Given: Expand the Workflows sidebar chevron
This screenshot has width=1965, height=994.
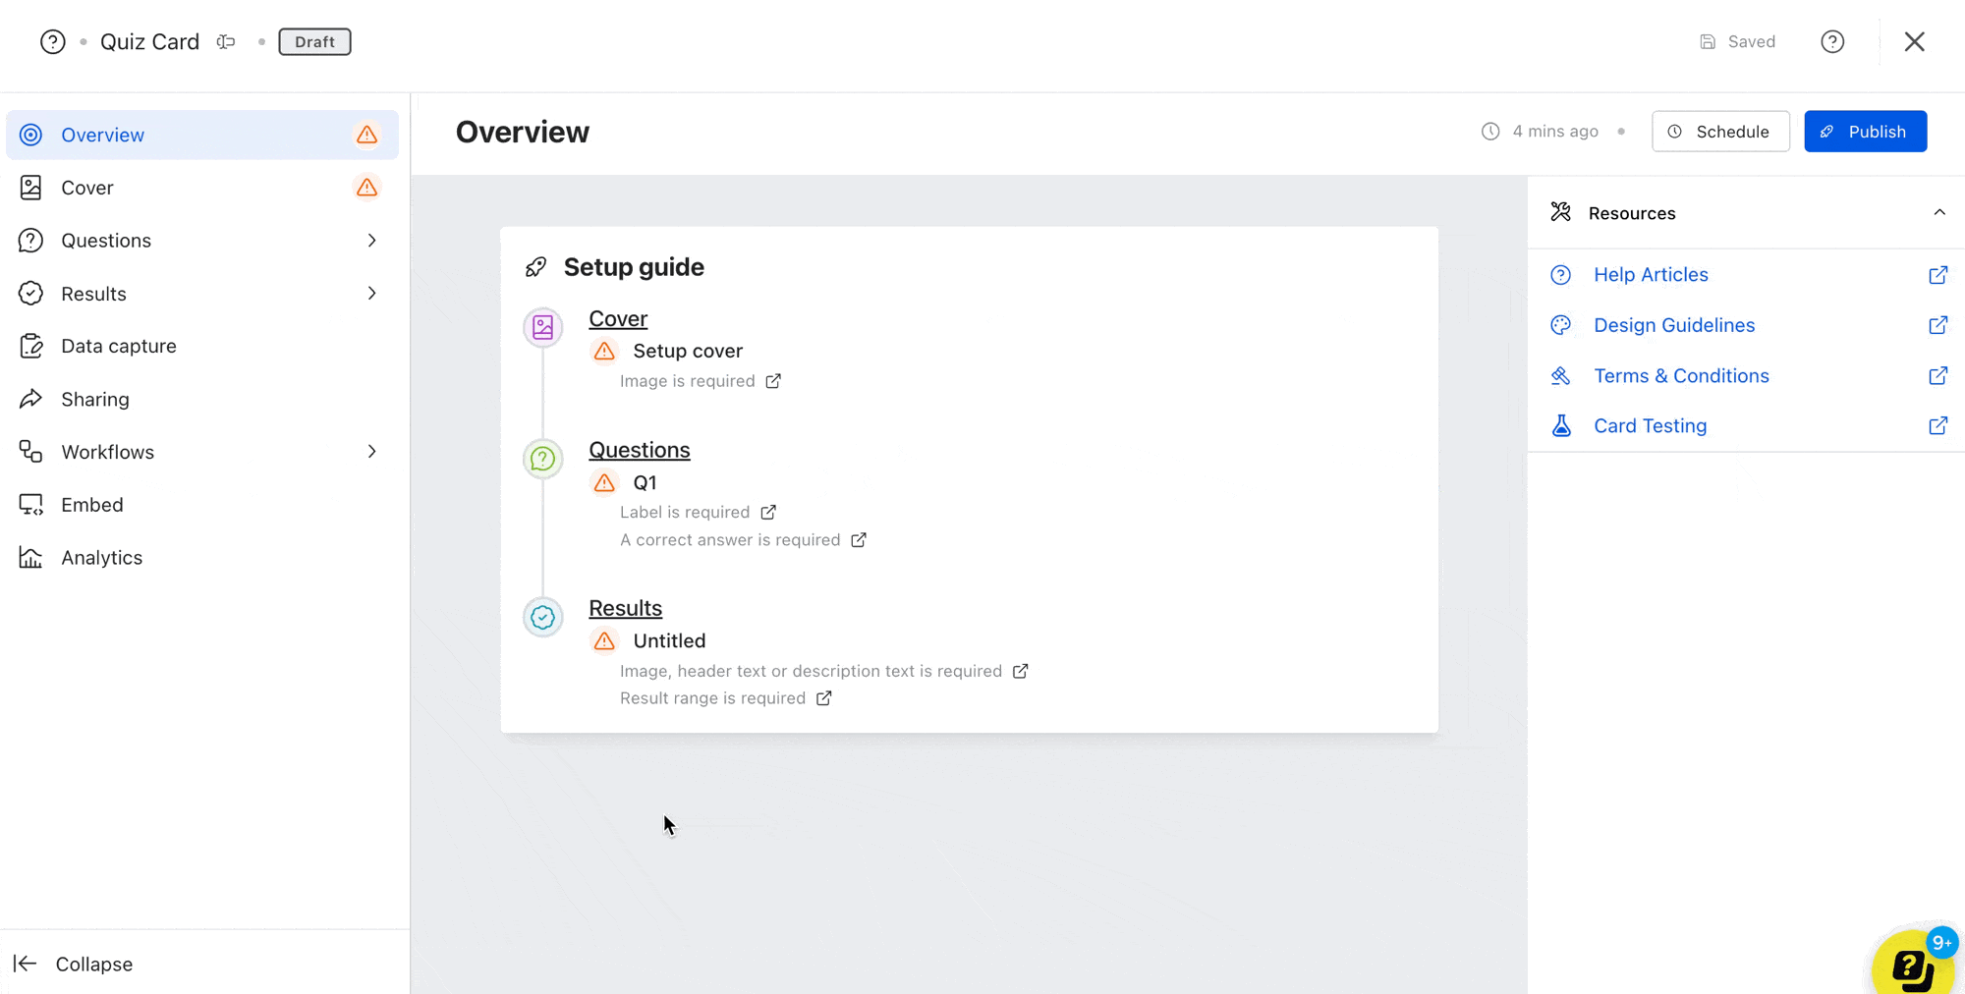Looking at the screenshot, I should point(371,452).
